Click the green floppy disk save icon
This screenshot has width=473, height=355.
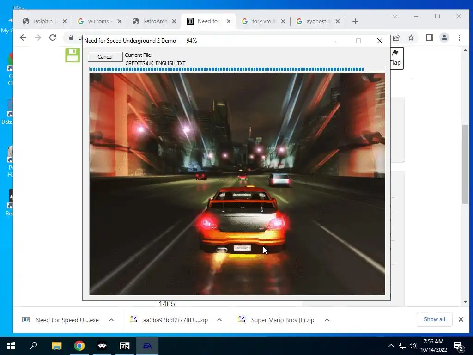[x=73, y=55]
